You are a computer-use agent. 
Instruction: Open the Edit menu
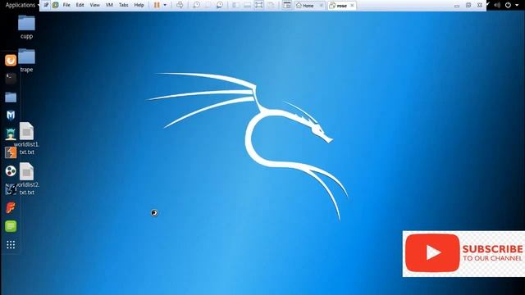80,5
